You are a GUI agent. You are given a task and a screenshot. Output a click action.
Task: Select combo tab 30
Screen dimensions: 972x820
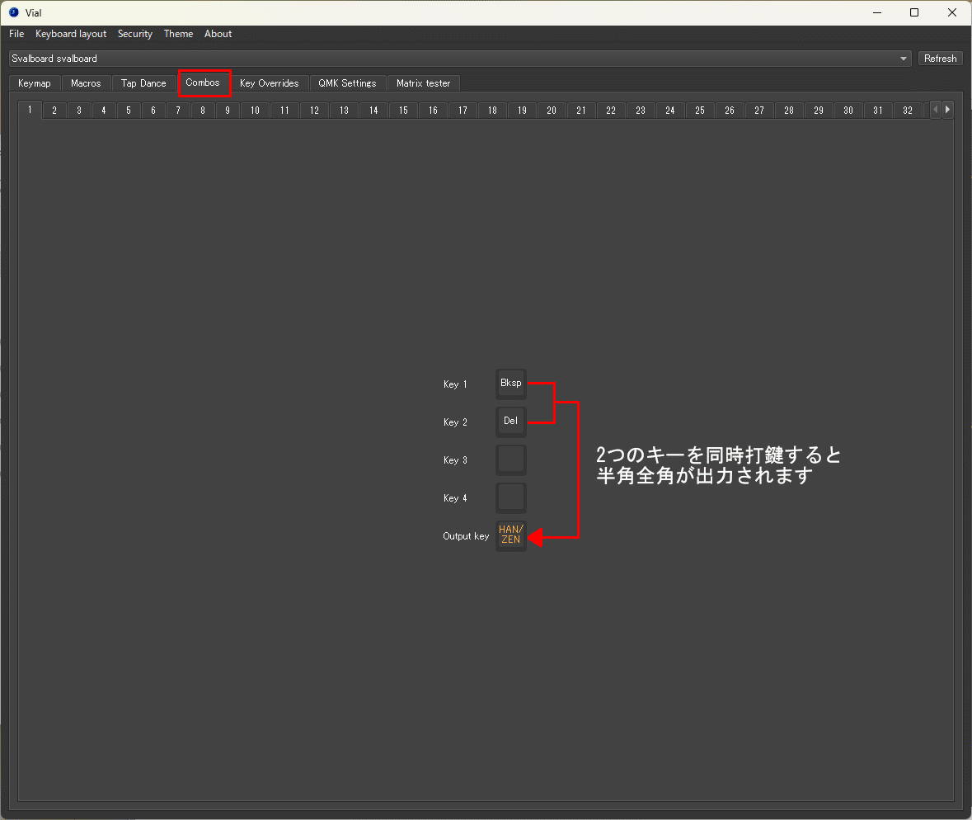[x=848, y=111]
